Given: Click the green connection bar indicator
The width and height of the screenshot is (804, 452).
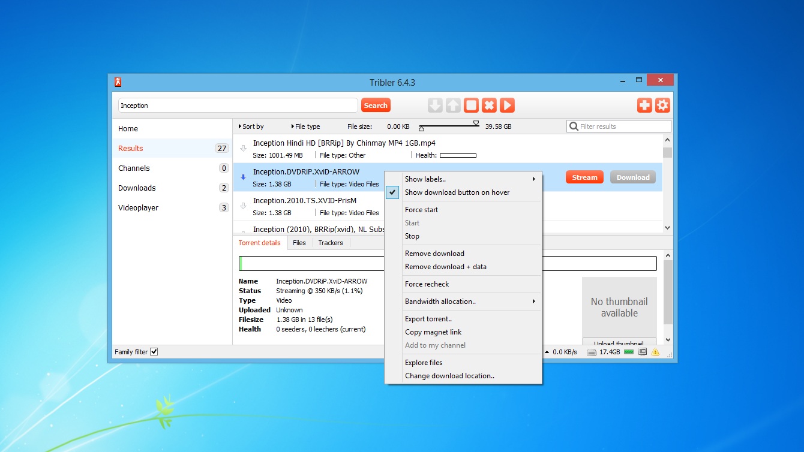Looking at the screenshot, I should tap(629, 352).
